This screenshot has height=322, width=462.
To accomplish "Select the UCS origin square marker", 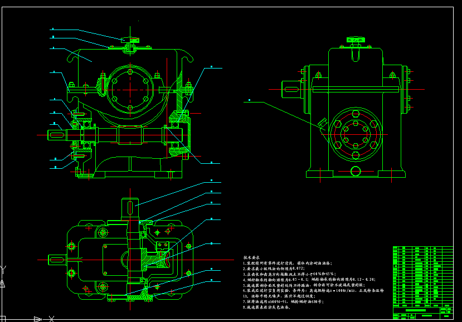I will [3, 319].
